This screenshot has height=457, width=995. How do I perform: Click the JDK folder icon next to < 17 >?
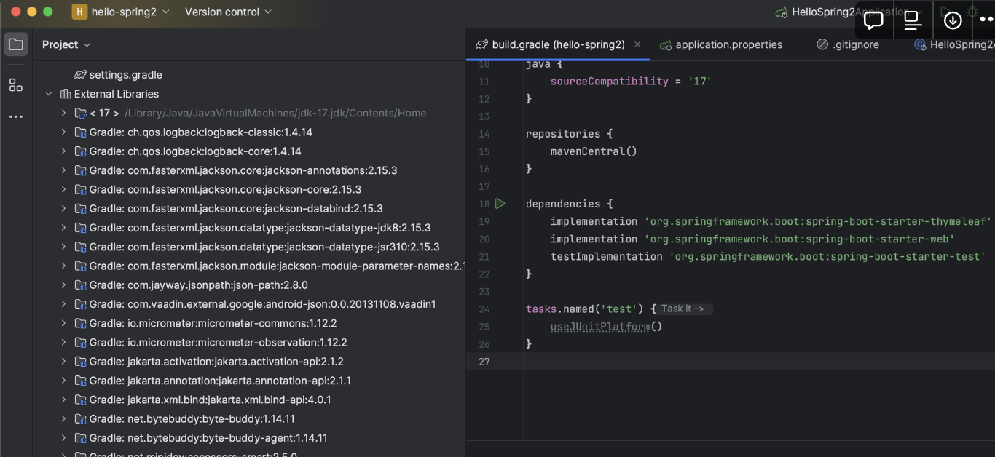coord(81,113)
